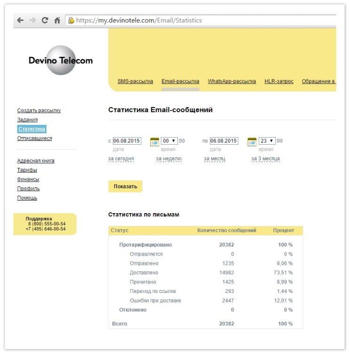Screen dimensions: 350x355
Task: Expand the start hour dropdown showing 00
Action: click(x=169, y=141)
